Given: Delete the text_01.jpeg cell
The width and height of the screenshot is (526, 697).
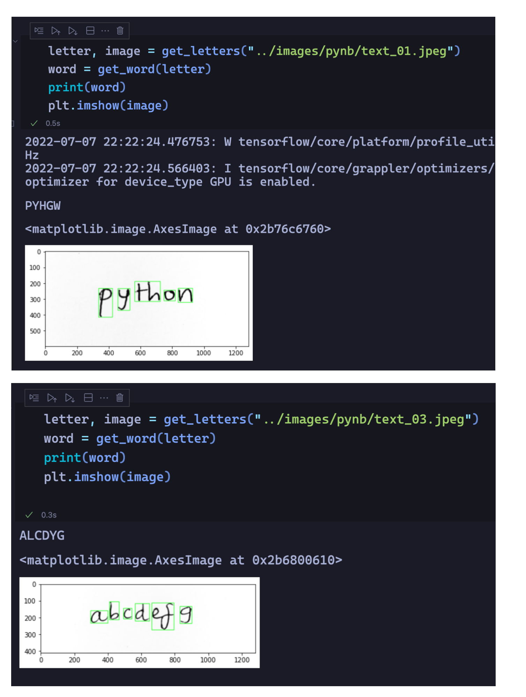Looking at the screenshot, I should click(120, 31).
